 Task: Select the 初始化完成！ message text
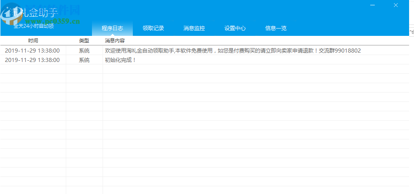pos(120,60)
